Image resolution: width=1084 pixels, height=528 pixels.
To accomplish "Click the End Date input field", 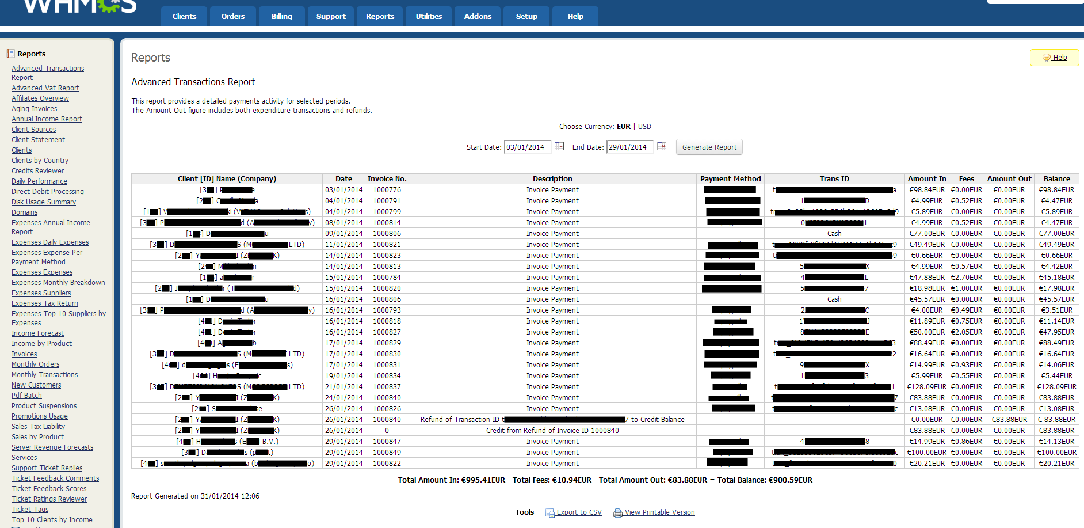I will click(x=629, y=147).
